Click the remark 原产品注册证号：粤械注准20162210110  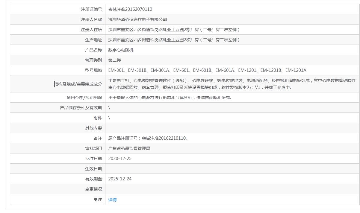click(148, 138)
